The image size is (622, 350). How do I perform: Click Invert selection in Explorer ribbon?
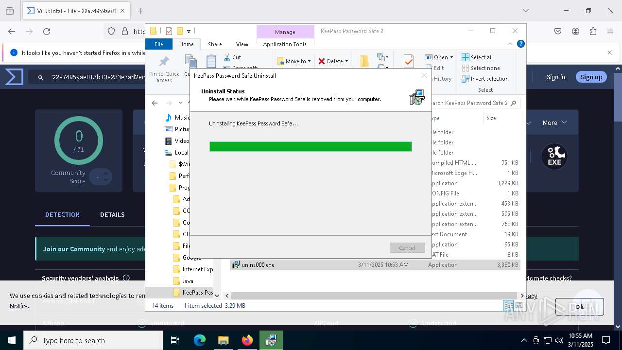485,79
